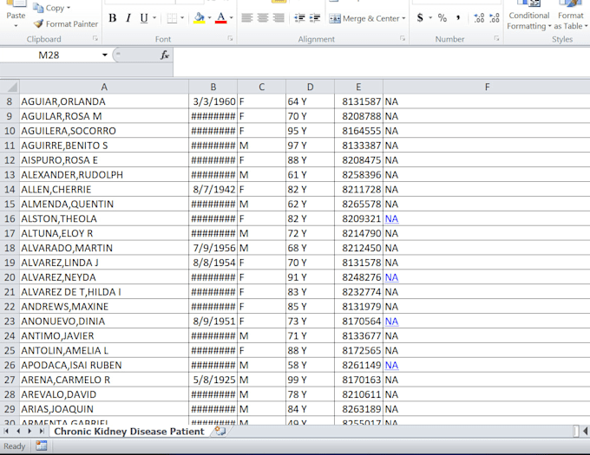Open the Name Box dropdown arrow
This screenshot has height=455, width=590.
click(x=105, y=55)
